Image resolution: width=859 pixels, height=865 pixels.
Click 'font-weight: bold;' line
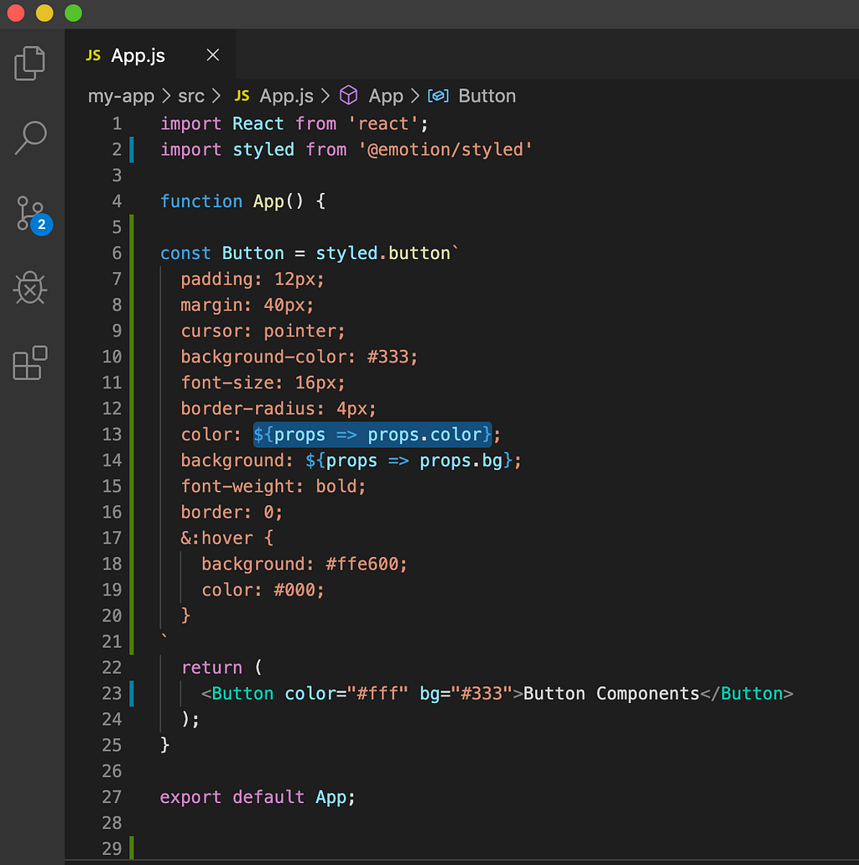pos(273,487)
